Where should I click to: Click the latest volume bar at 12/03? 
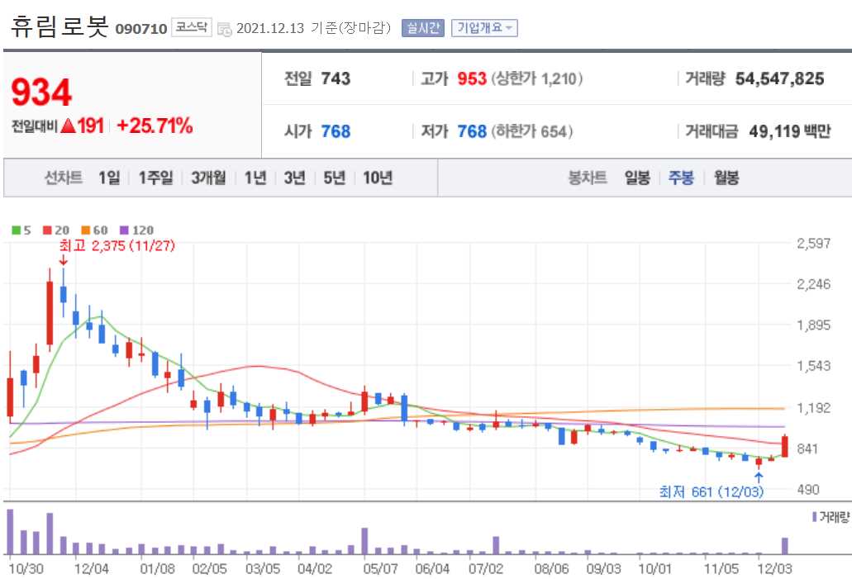[784, 546]
